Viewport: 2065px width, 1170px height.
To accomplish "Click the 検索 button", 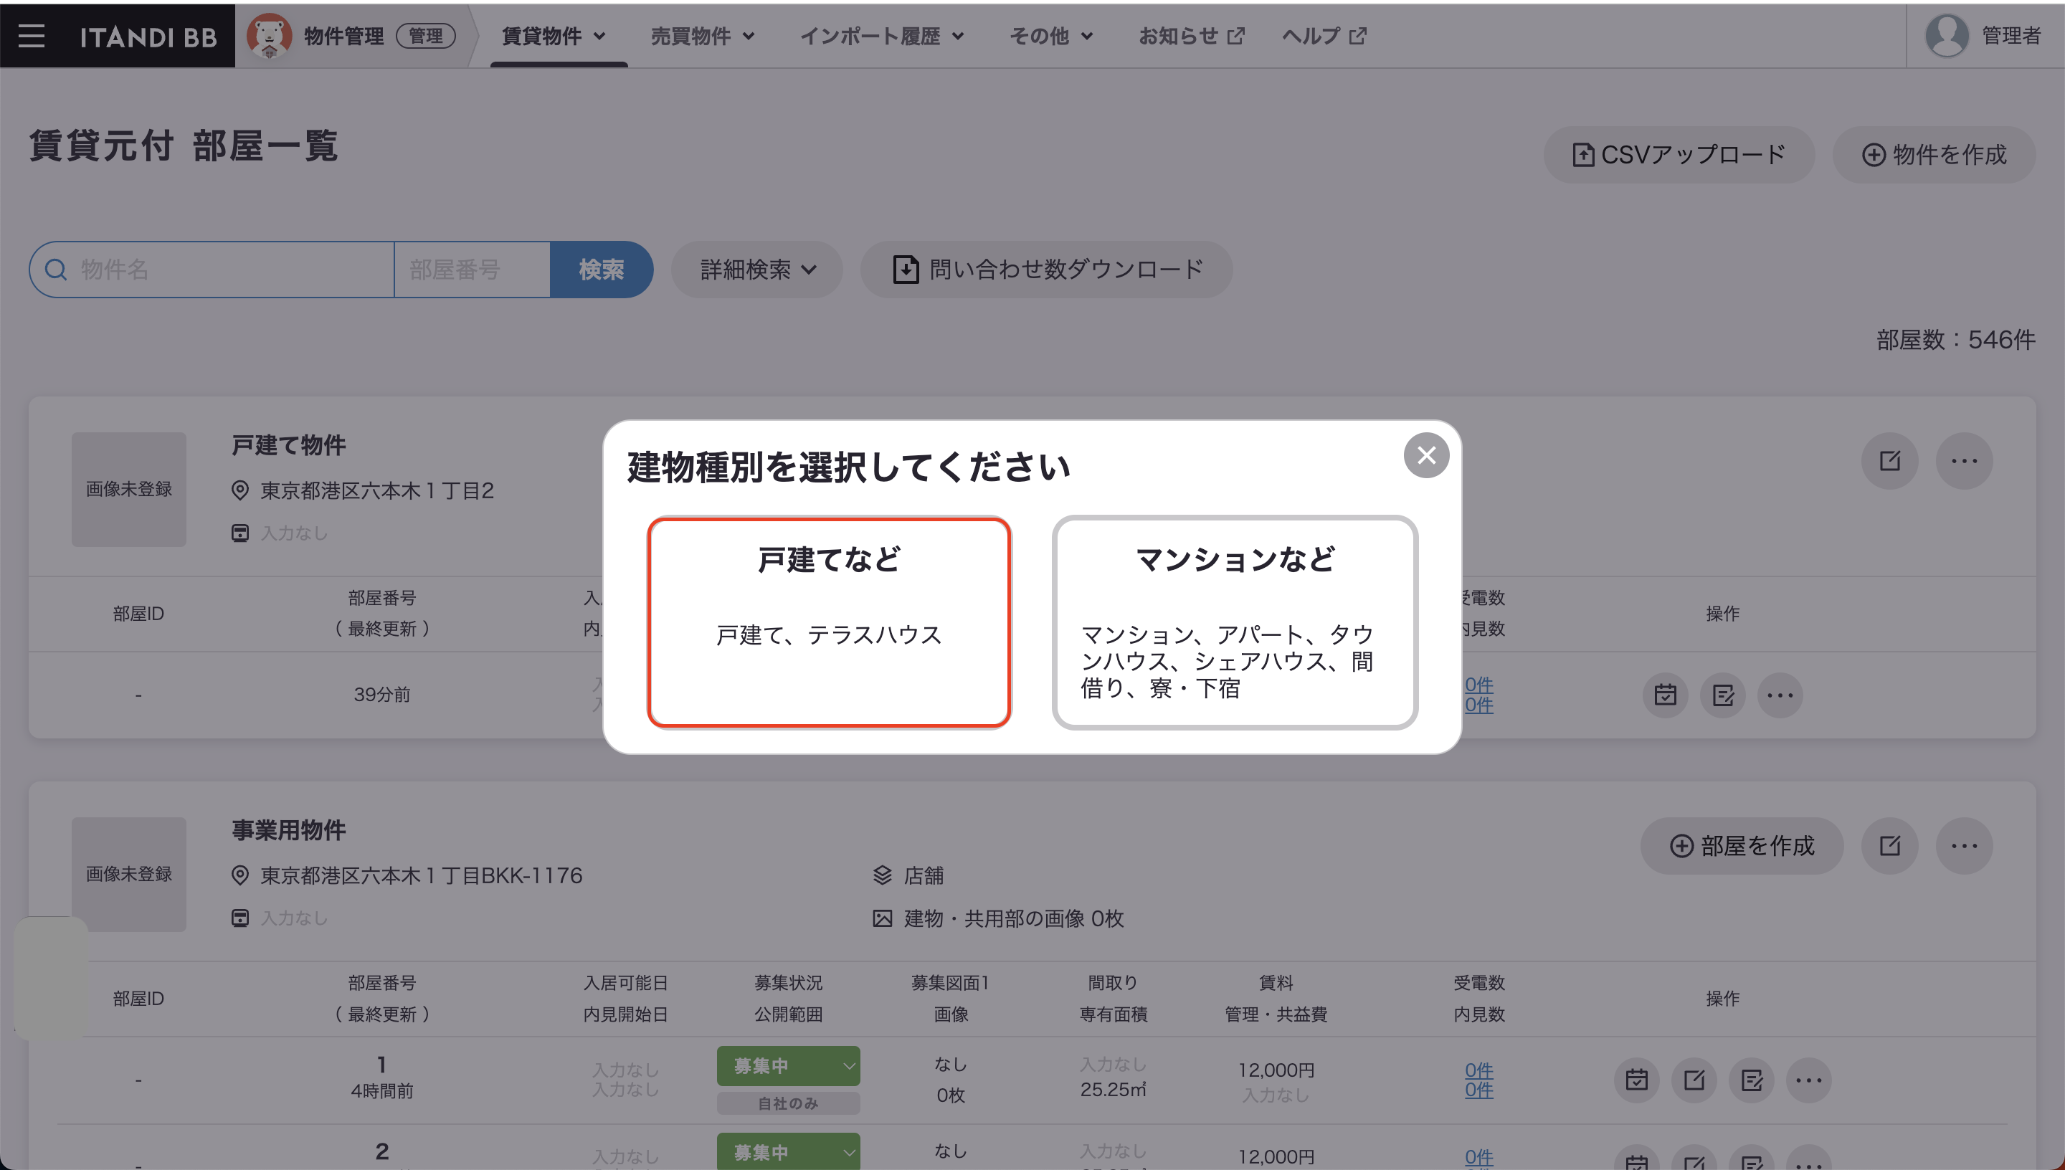I will pos(602,270).
